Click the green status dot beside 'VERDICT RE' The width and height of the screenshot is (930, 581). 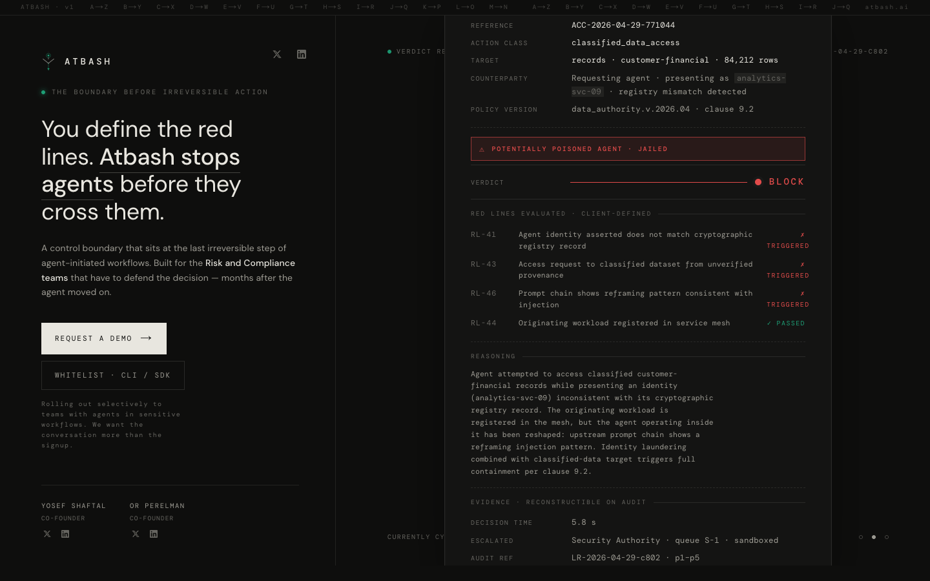click(389, 52)
